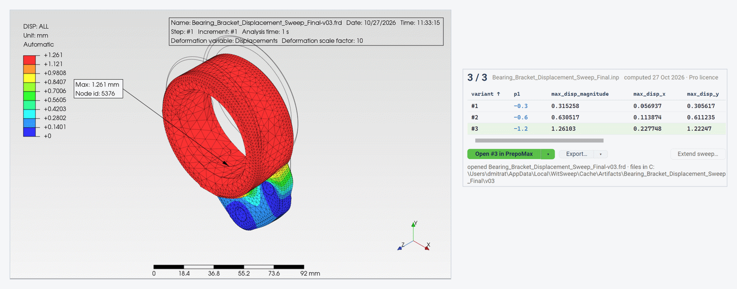Click the +0.9808 legend value
Image resolution: width=737 pixels, height=289 pixels.
[55, 73]
